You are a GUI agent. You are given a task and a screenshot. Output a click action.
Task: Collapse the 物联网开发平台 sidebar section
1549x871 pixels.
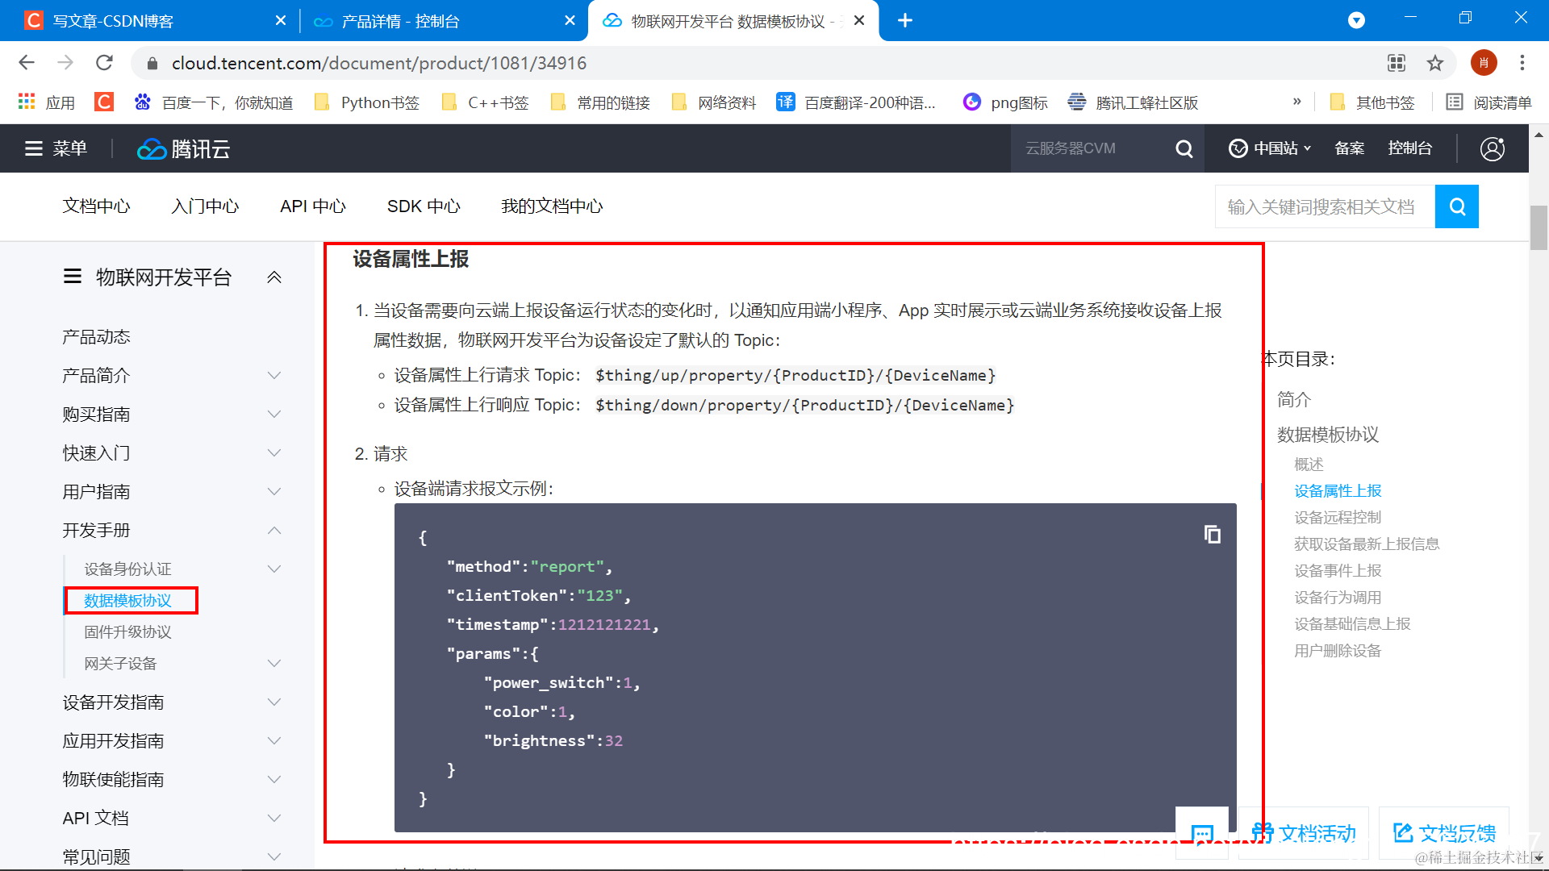pos(274,277)
